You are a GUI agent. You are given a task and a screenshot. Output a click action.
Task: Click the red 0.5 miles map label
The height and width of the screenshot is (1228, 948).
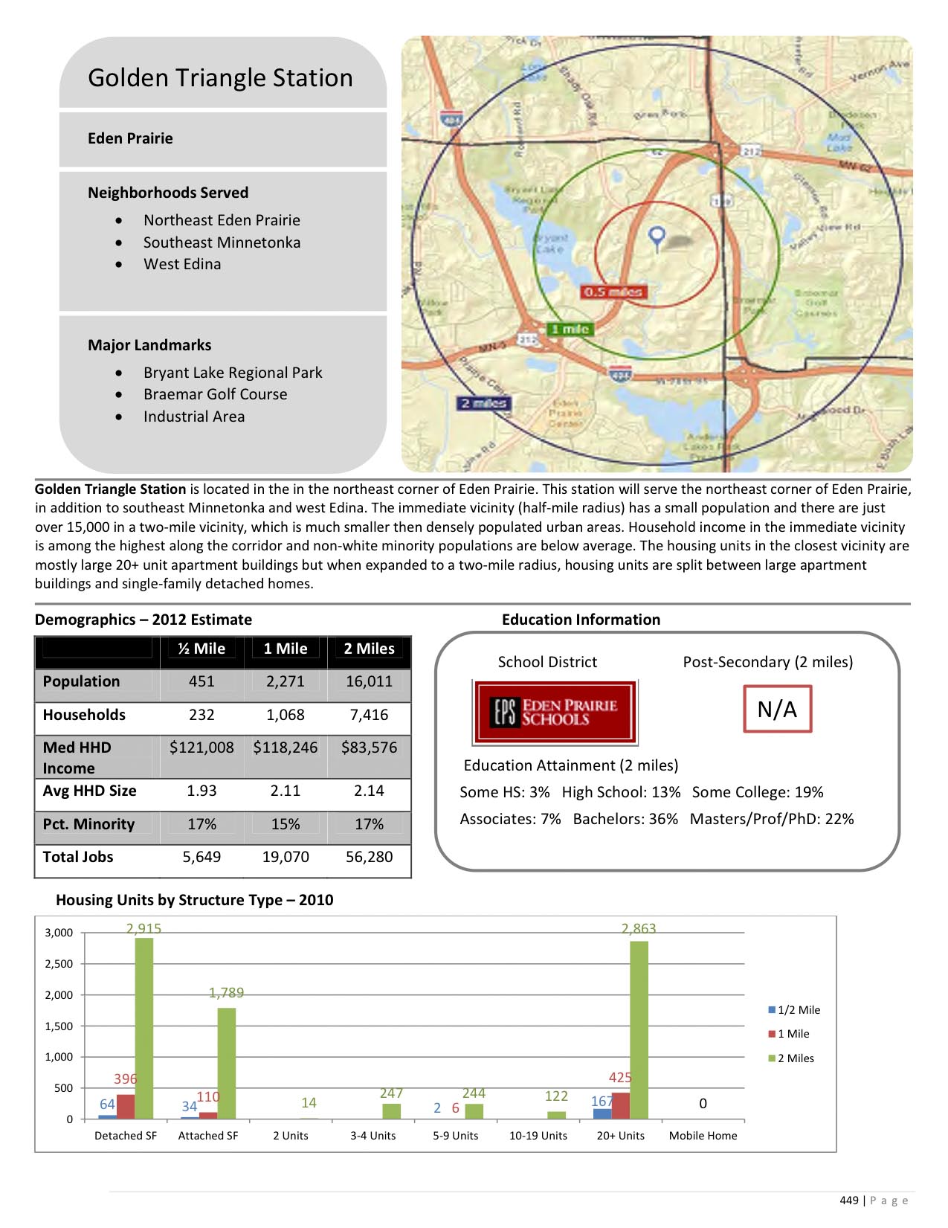tap(613, 292)
